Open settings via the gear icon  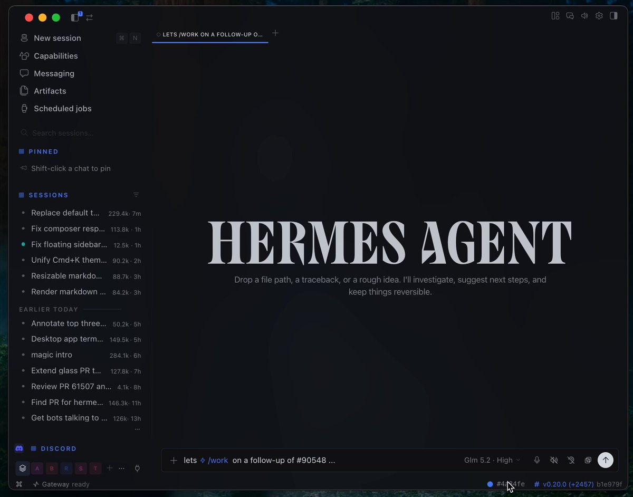click(599, 16)
